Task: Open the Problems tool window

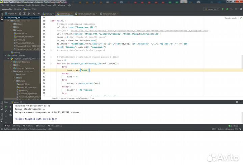Action: click(x=28, y=126)
